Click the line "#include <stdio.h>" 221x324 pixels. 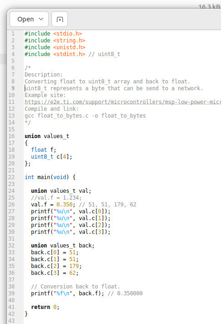[x=53, y=33]
